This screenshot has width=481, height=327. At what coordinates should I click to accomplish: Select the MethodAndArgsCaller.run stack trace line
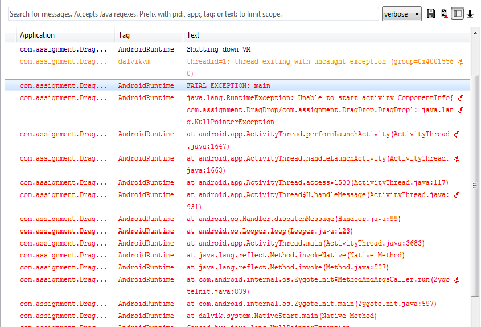(x=237, y=285)
